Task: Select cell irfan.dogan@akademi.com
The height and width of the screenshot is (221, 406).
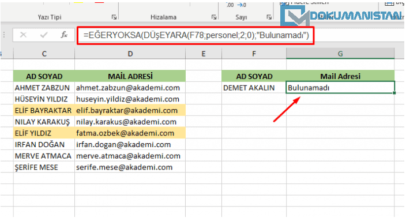Action: coord(130,144)
